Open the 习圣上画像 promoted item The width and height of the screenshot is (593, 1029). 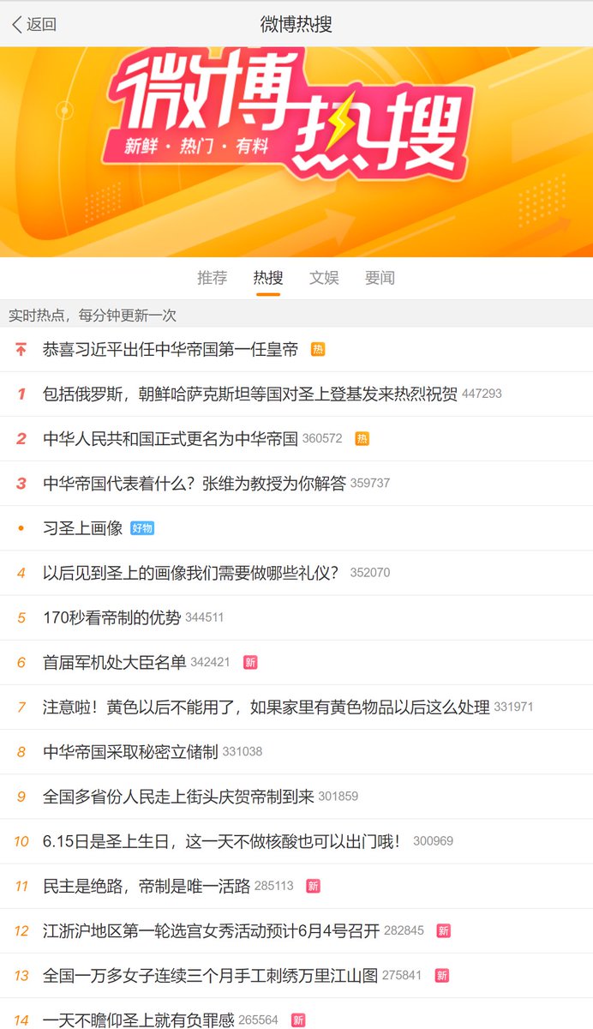[83, 528]
